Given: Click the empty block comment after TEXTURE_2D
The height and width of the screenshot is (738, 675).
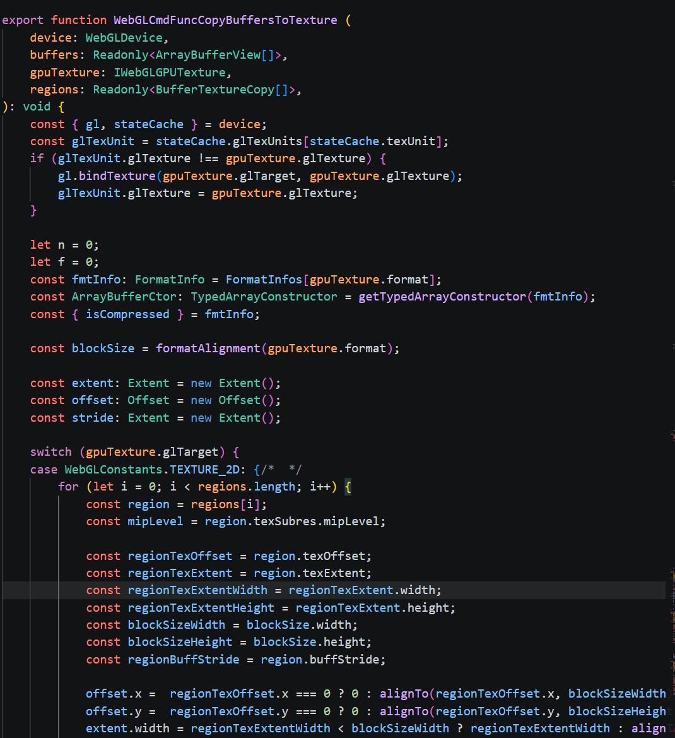Looking at the screenshot, I should [282, 470].
